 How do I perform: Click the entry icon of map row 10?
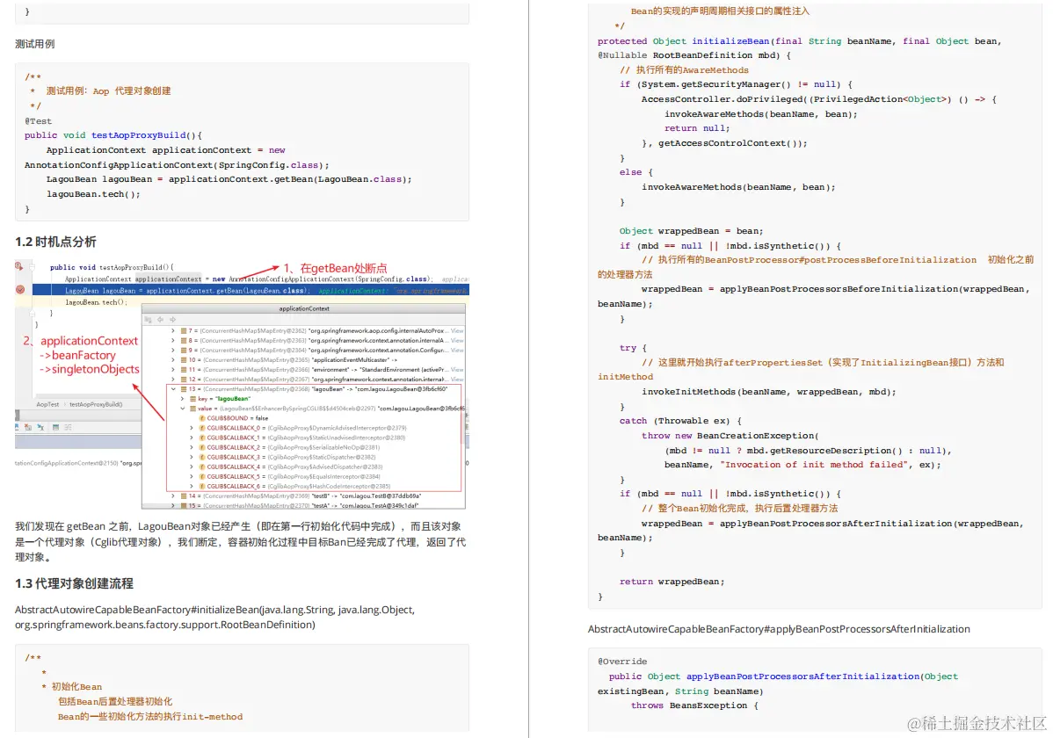click(184, 360)
